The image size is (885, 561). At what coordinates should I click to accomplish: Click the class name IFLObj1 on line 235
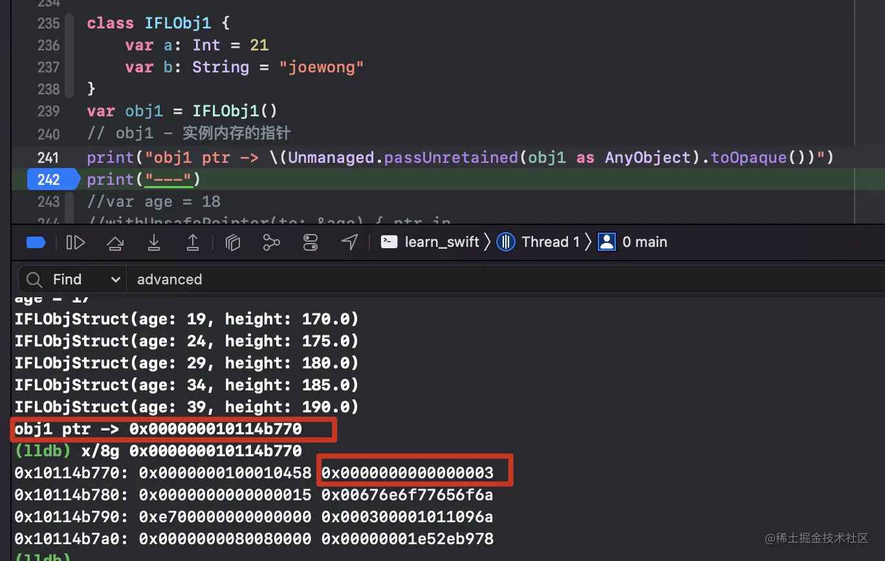click(177, 23)
